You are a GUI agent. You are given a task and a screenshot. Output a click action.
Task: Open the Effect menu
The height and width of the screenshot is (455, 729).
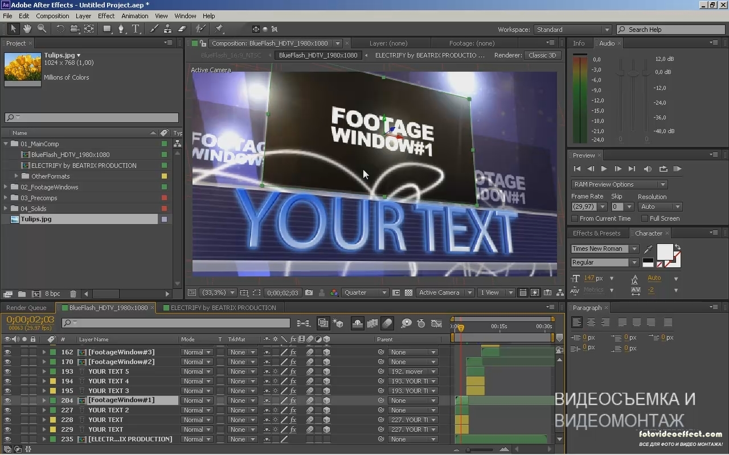(x=106, y=16)
